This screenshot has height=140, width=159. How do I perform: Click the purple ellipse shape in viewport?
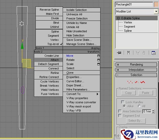point(22,90)
